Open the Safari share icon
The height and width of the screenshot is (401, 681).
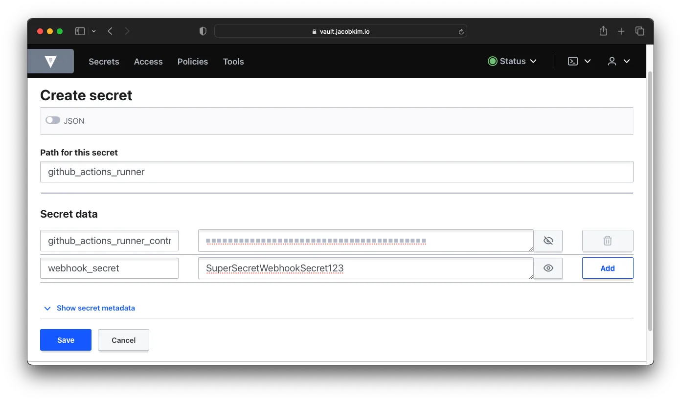(603, 31)
